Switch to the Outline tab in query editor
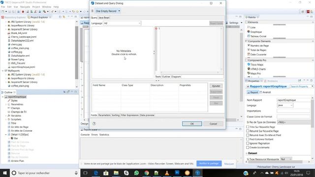This screenshot has width=315, height=177. pos(166,77)
